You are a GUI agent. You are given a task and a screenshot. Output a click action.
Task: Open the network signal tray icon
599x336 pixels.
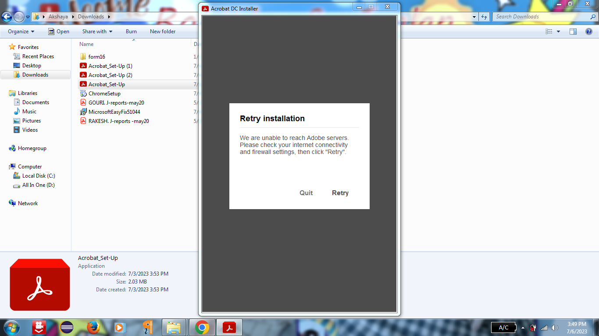click(544, 327)
